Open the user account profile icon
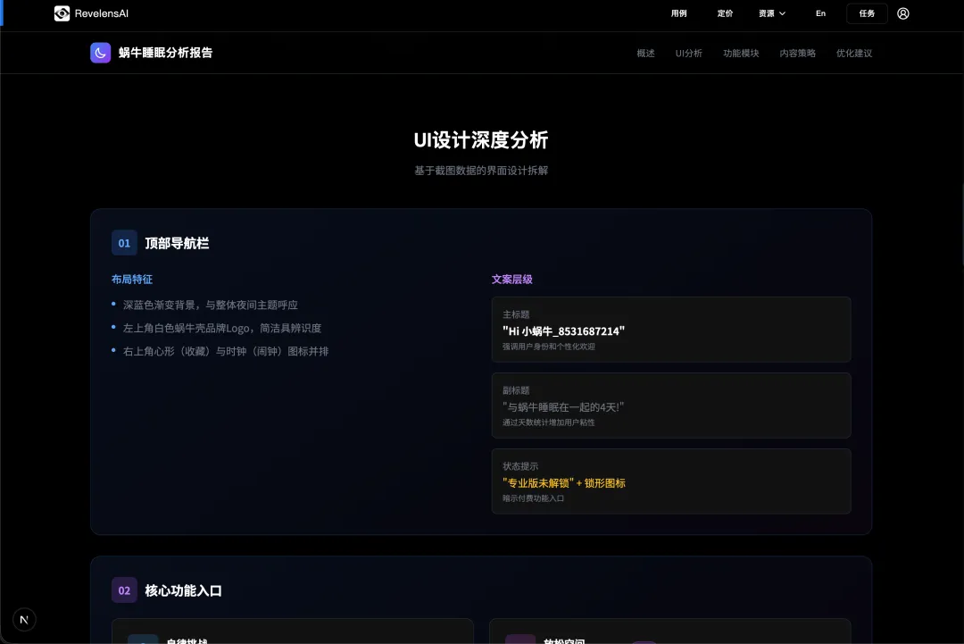This screenshot has width=964, height=644. tap(902, 13)
